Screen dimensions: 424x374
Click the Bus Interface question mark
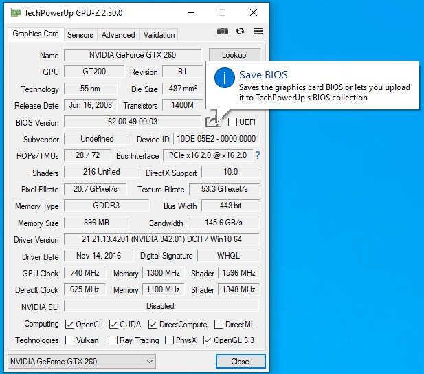[x=258, y=155]
